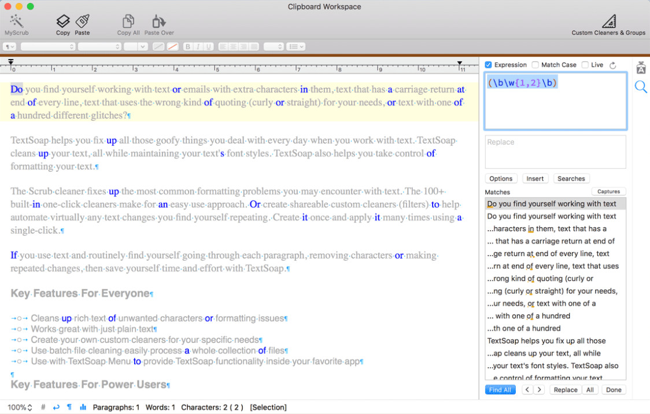Open the font family dropdown
Screen dimensions: 650x414
click(x=47, y=46)
